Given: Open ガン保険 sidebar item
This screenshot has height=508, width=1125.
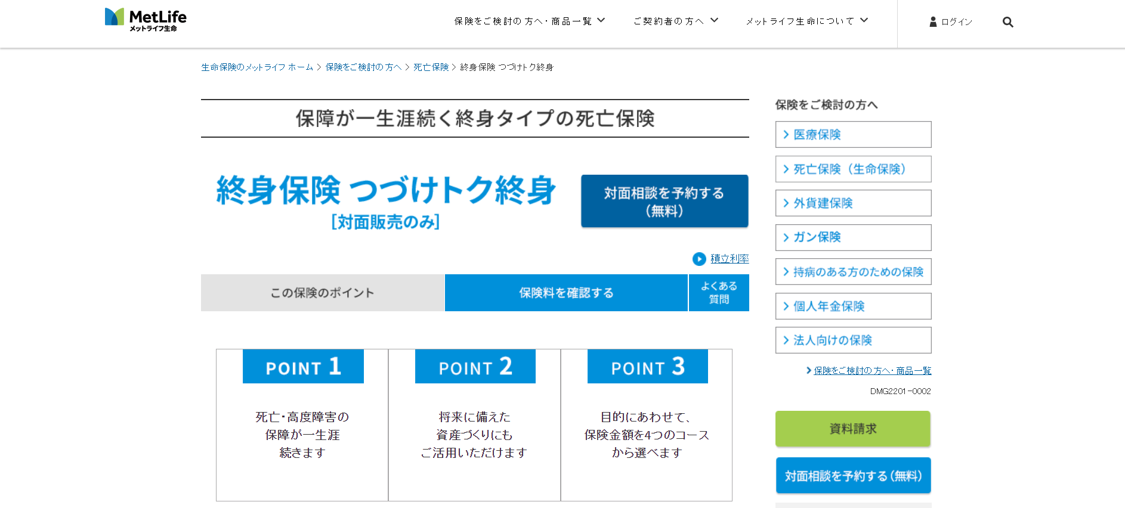Looking at the screenshot, I should coord(853,237).
